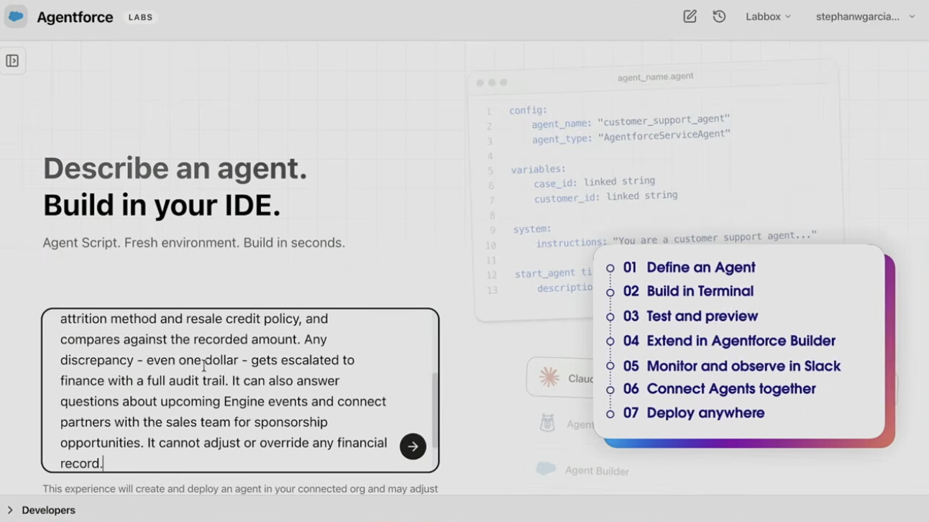The width and height of the screenshot is (929, 522).
Task: Click the LABS badge
Action: click(x=140, y=17)
